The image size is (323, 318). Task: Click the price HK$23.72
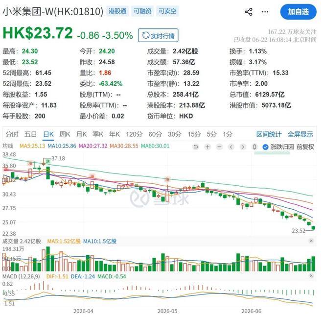(x=38, y=33)
